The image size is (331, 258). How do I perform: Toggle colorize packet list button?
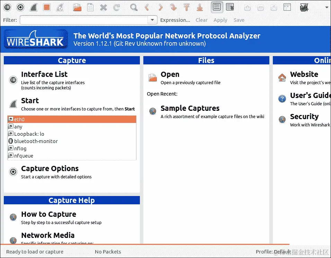pos(217,7)
